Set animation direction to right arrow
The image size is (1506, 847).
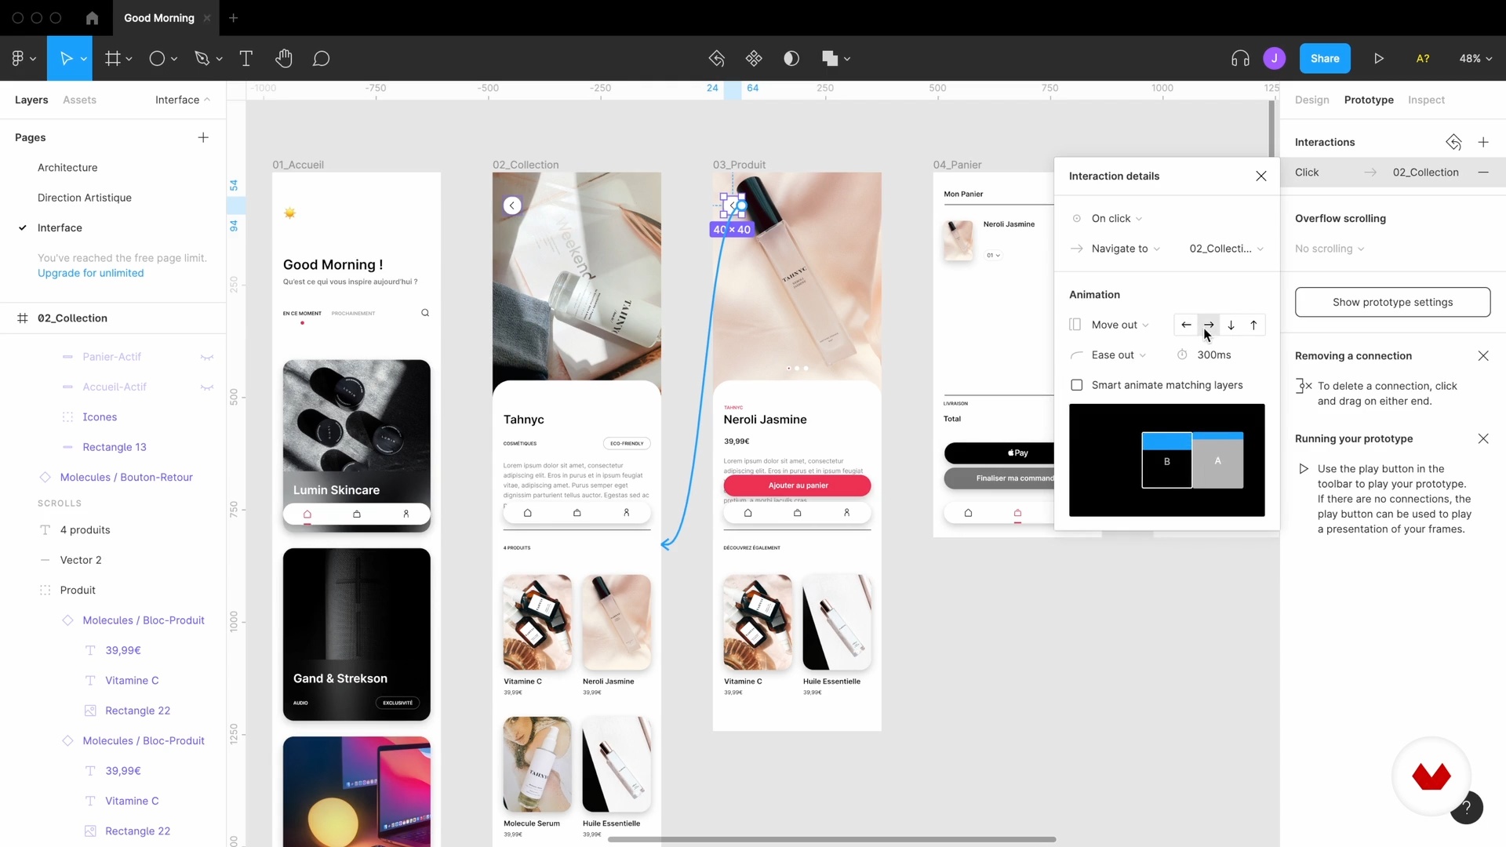(1209, 325)
